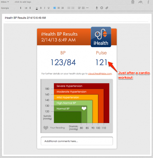Align text left
Screen dimensions: 153x158
(55, 8)
